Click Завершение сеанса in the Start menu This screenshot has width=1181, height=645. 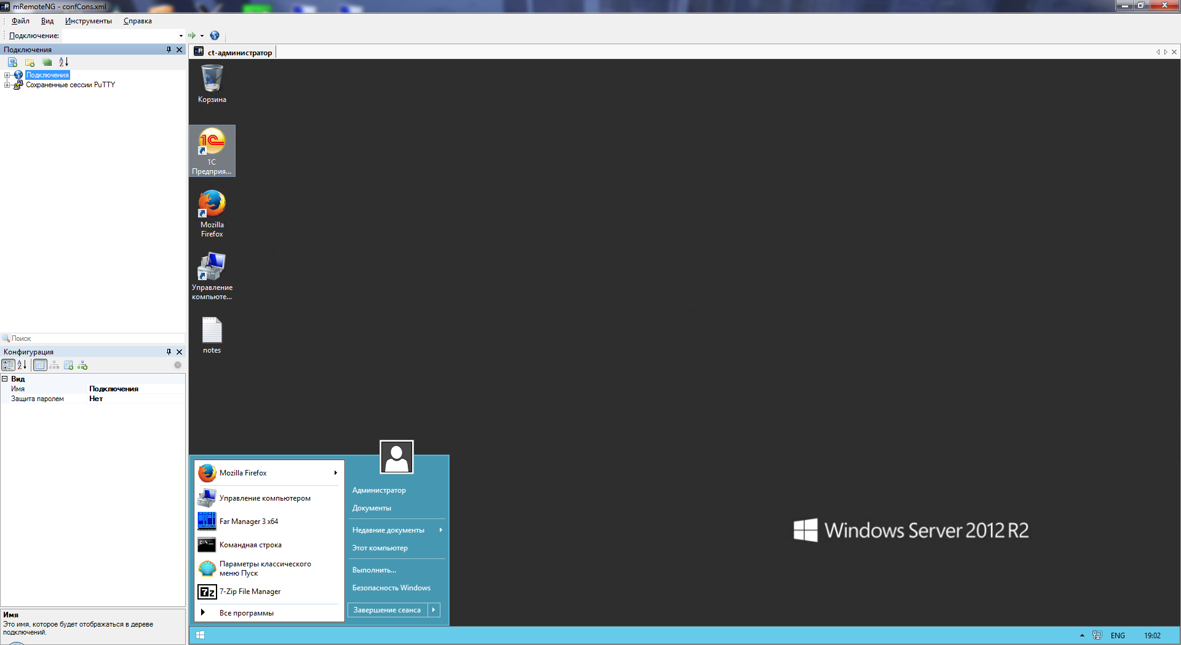[x=387, y=610]
